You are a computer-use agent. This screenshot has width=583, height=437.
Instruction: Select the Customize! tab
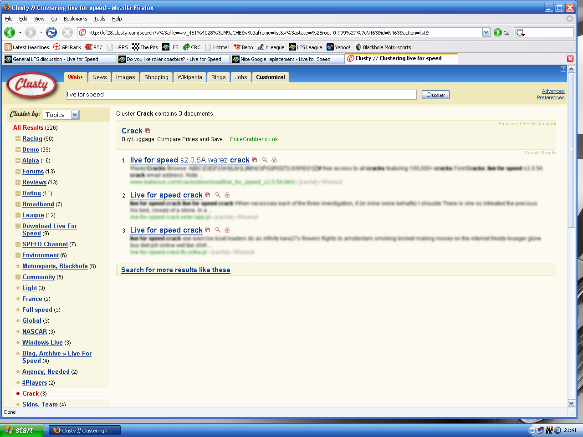pos(271,77)
